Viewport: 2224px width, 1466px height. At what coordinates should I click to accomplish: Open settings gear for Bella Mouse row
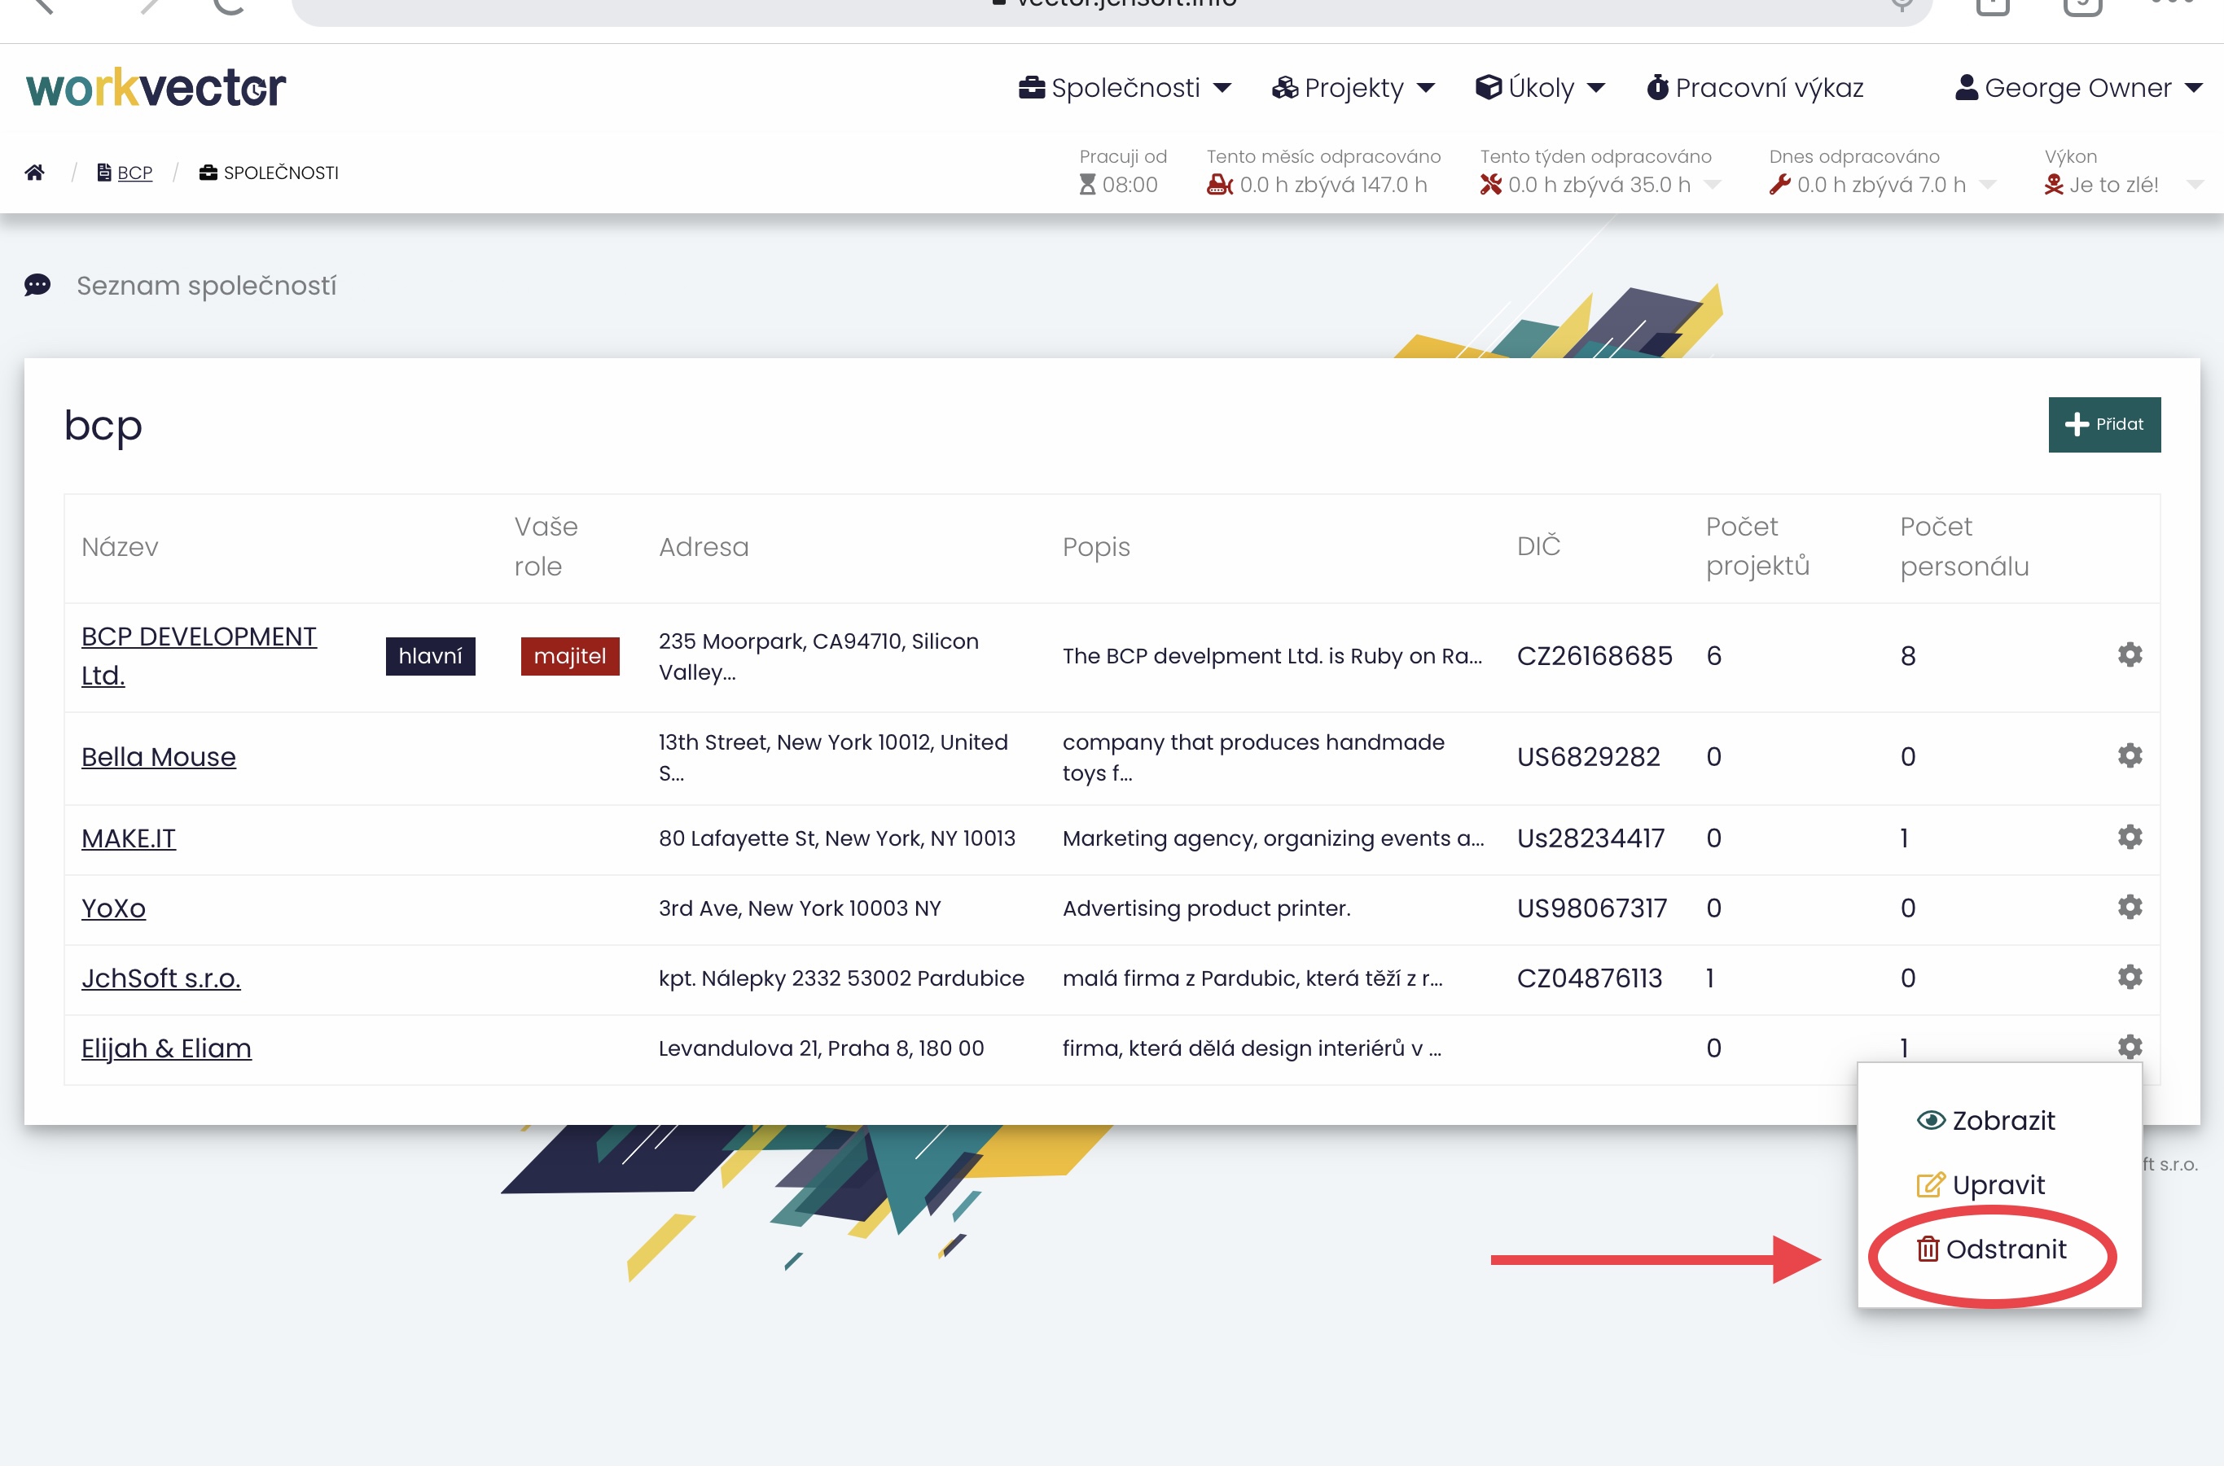coord(2130,755)
